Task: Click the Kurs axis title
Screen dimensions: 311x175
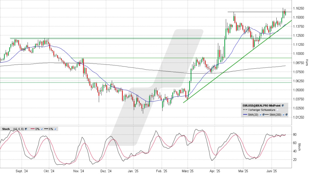Action: [307, 63]
